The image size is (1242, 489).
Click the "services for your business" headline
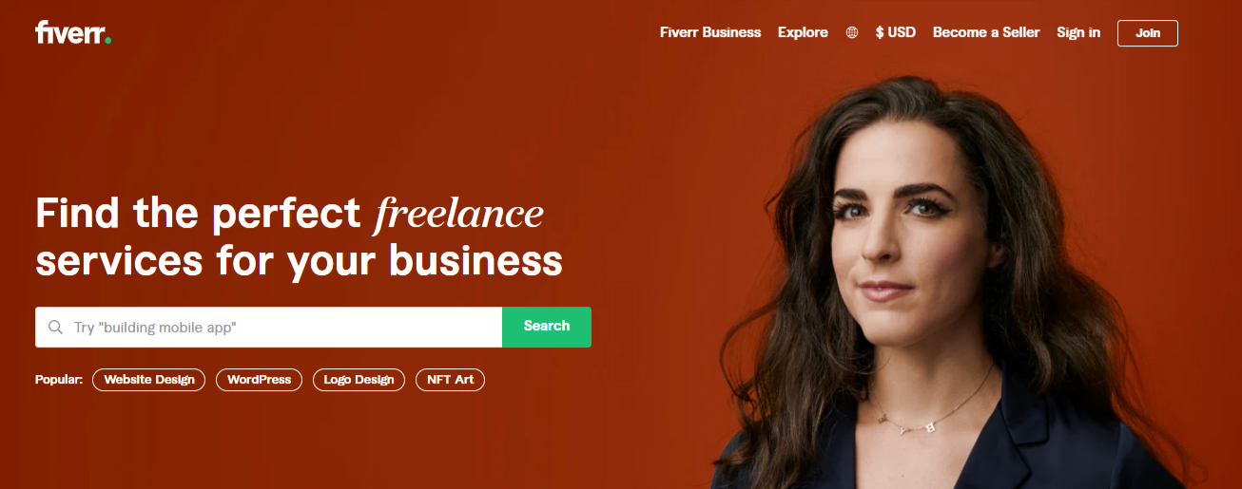[x=299, y=260]
